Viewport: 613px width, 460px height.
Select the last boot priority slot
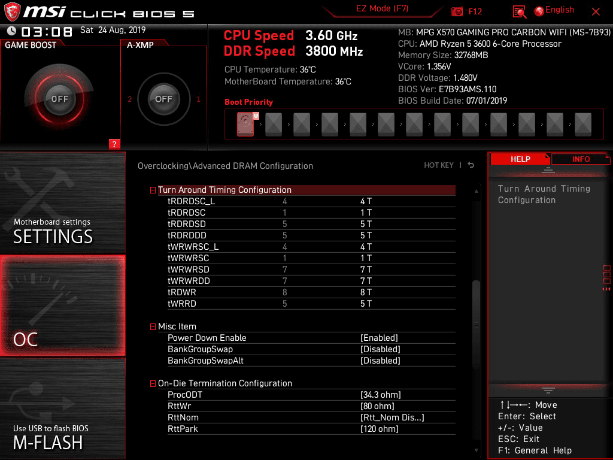(583, 125)
